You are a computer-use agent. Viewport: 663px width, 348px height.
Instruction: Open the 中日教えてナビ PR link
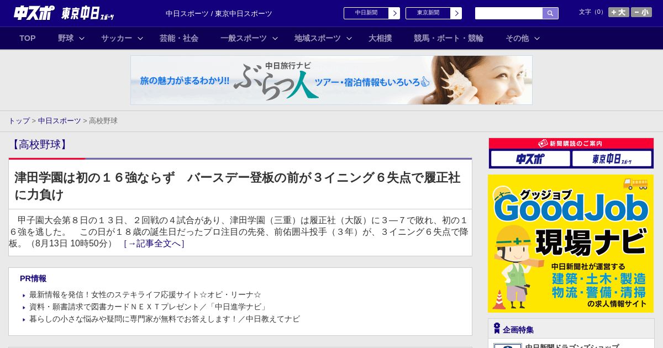tap(165, 319)
